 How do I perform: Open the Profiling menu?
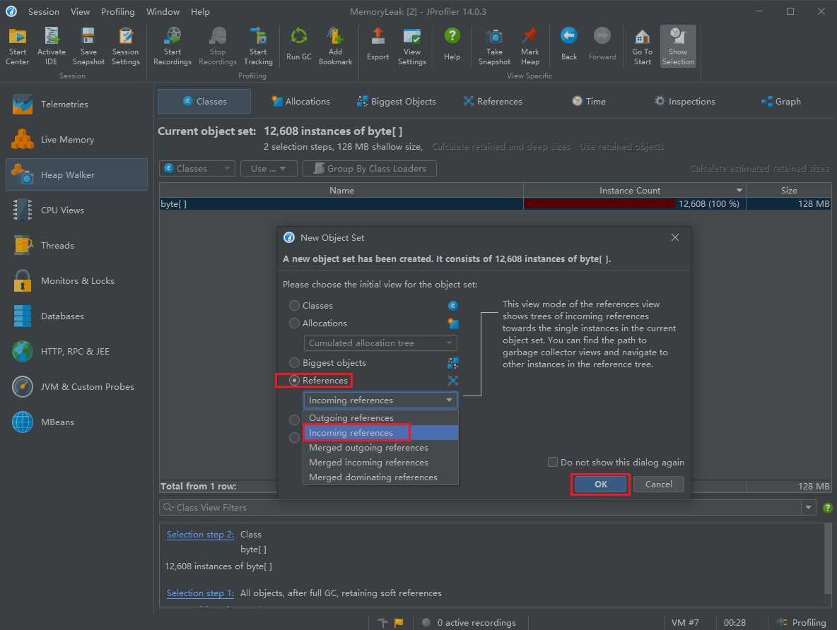point(118,12)
